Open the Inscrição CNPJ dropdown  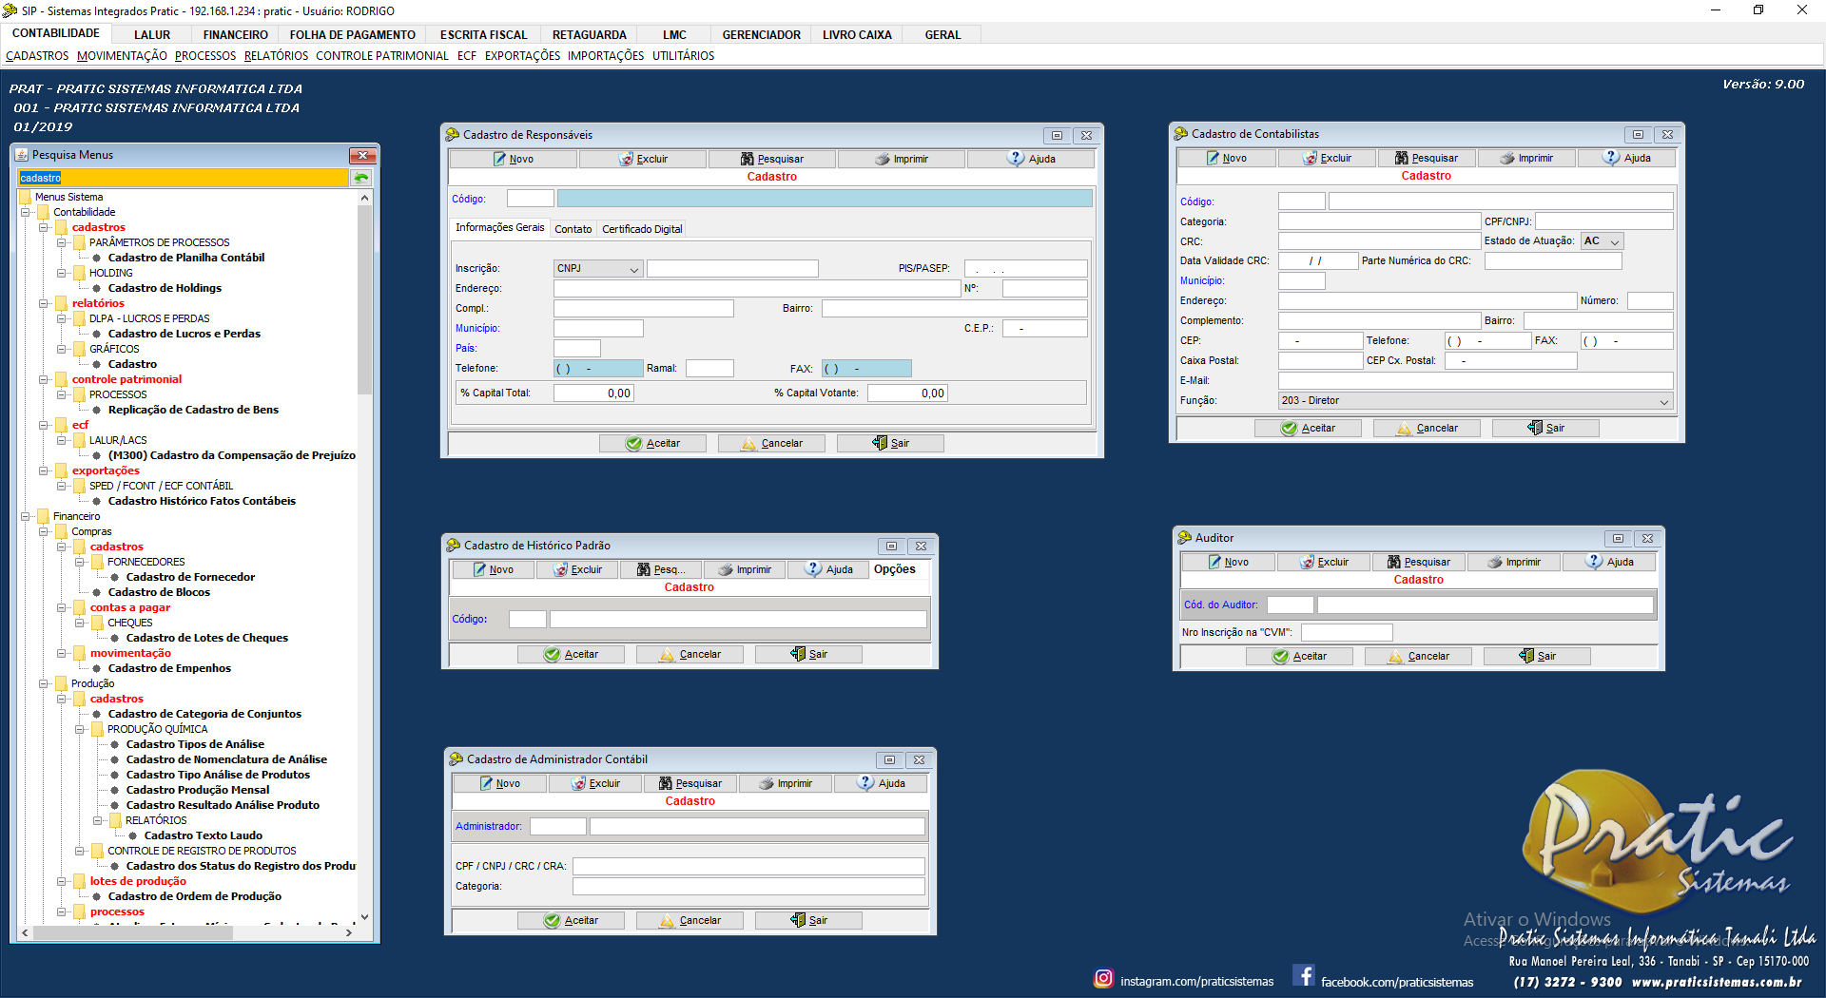(633, 269)
